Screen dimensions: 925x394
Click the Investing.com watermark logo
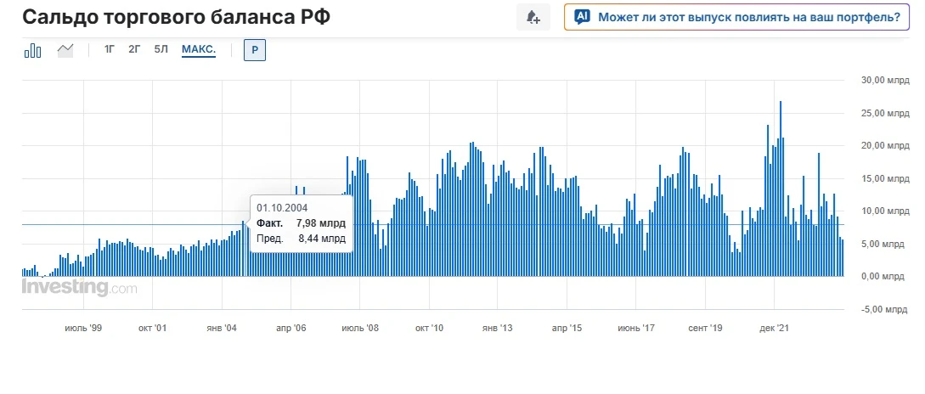click(x=79, y=287)
